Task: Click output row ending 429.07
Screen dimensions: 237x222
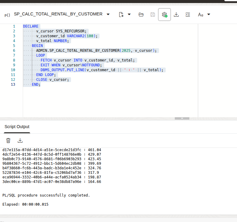Action: (x=52, y=154)
